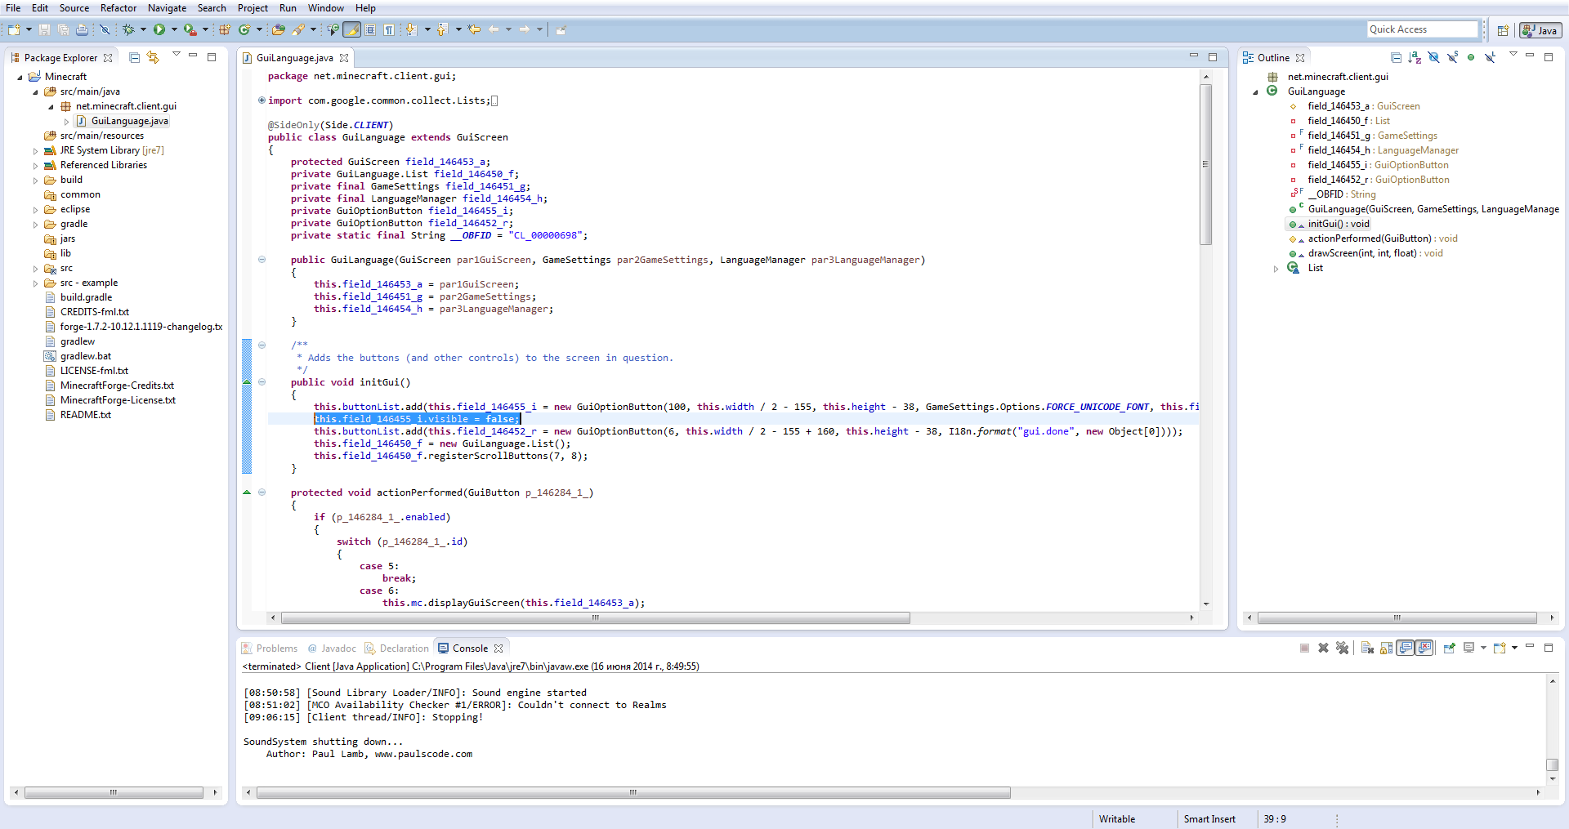Open the Run button dropdown arrow
The width and height of the screenshot is (1569, 829).
(x=174, y=29)
